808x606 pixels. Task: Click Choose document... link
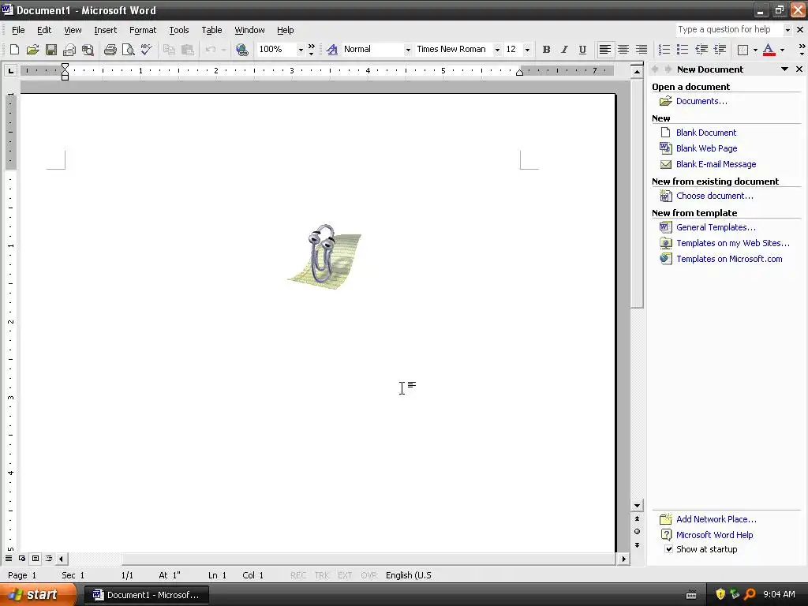714,196
